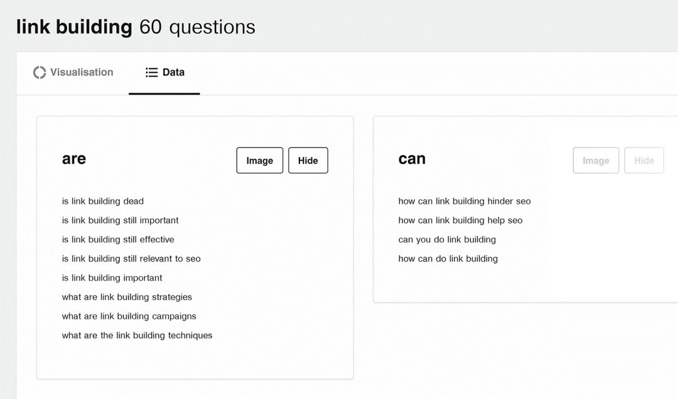Open 'how can do link building' question
The image size is (678, 399).
pos(448,259)
